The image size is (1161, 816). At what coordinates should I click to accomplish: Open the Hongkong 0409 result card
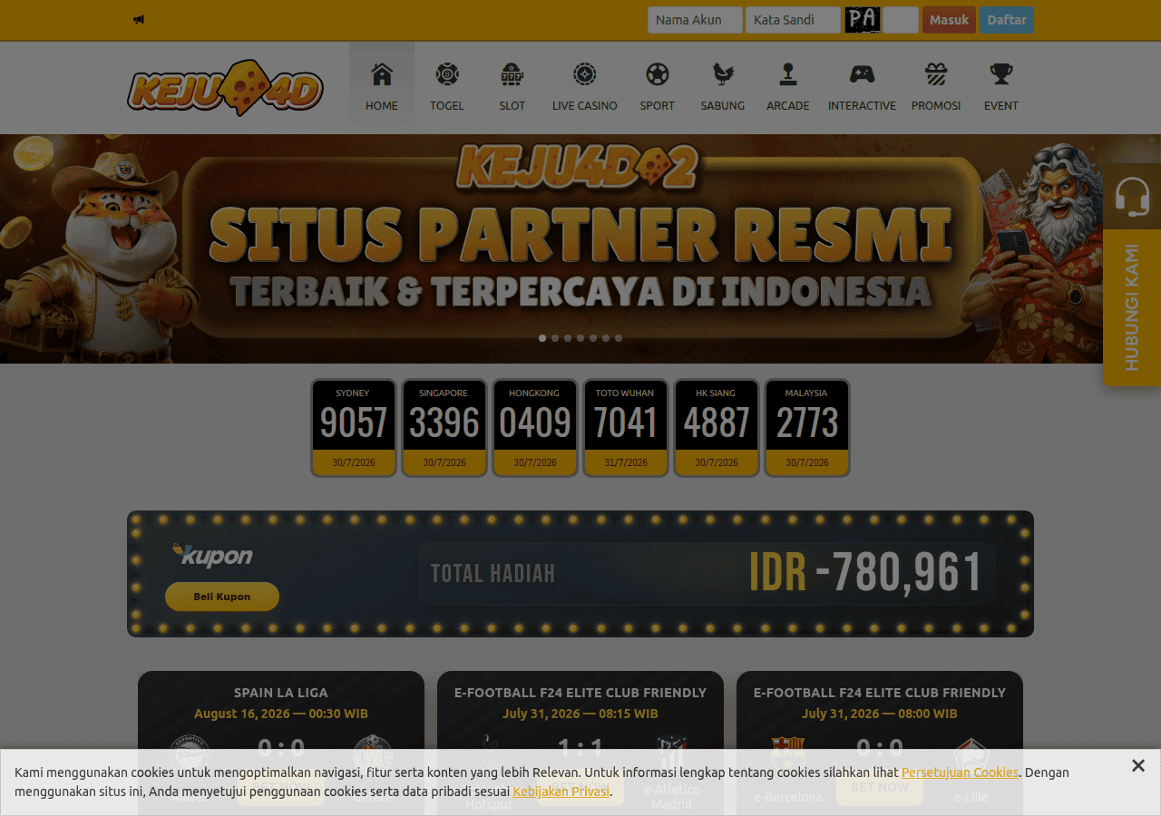tap(535, 428)
